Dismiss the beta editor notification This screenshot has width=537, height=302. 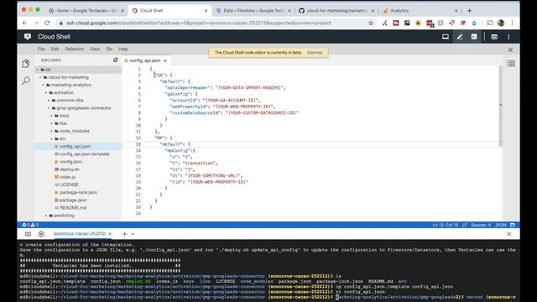(315, 52)
